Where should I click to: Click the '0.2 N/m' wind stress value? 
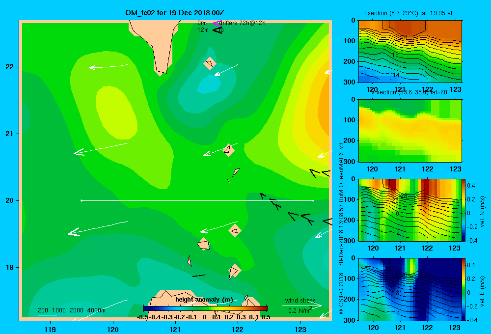(x=299, y=311)
